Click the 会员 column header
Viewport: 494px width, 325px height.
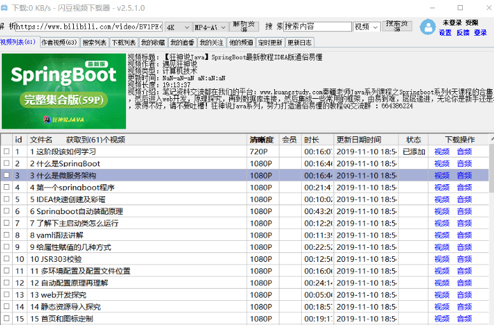click(290, 140)
